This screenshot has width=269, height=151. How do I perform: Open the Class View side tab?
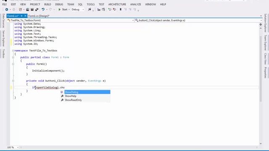265,59
